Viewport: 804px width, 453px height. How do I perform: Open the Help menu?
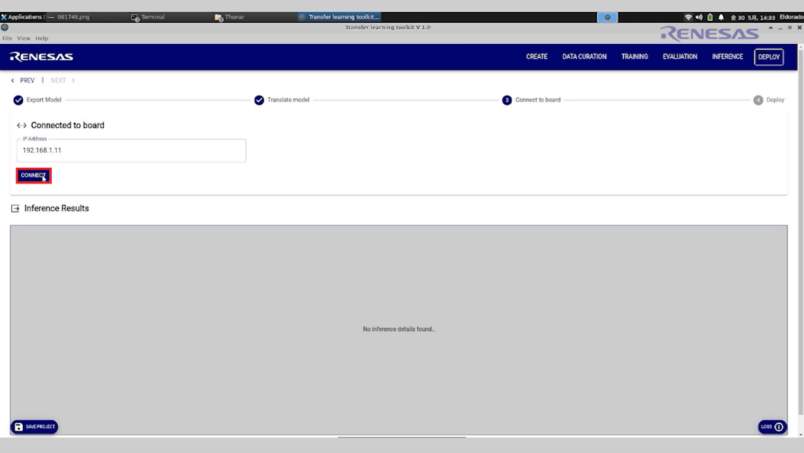42,39
